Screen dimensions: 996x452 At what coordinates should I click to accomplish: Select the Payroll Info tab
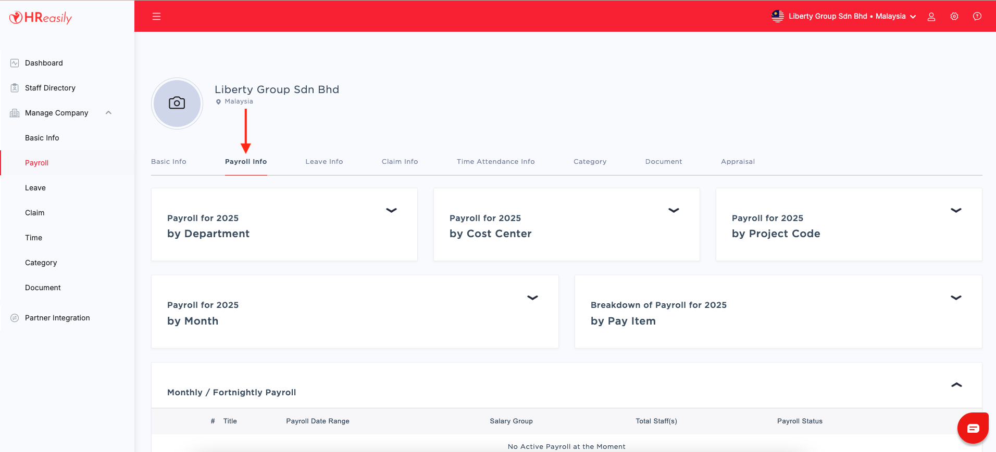(246, 162)
